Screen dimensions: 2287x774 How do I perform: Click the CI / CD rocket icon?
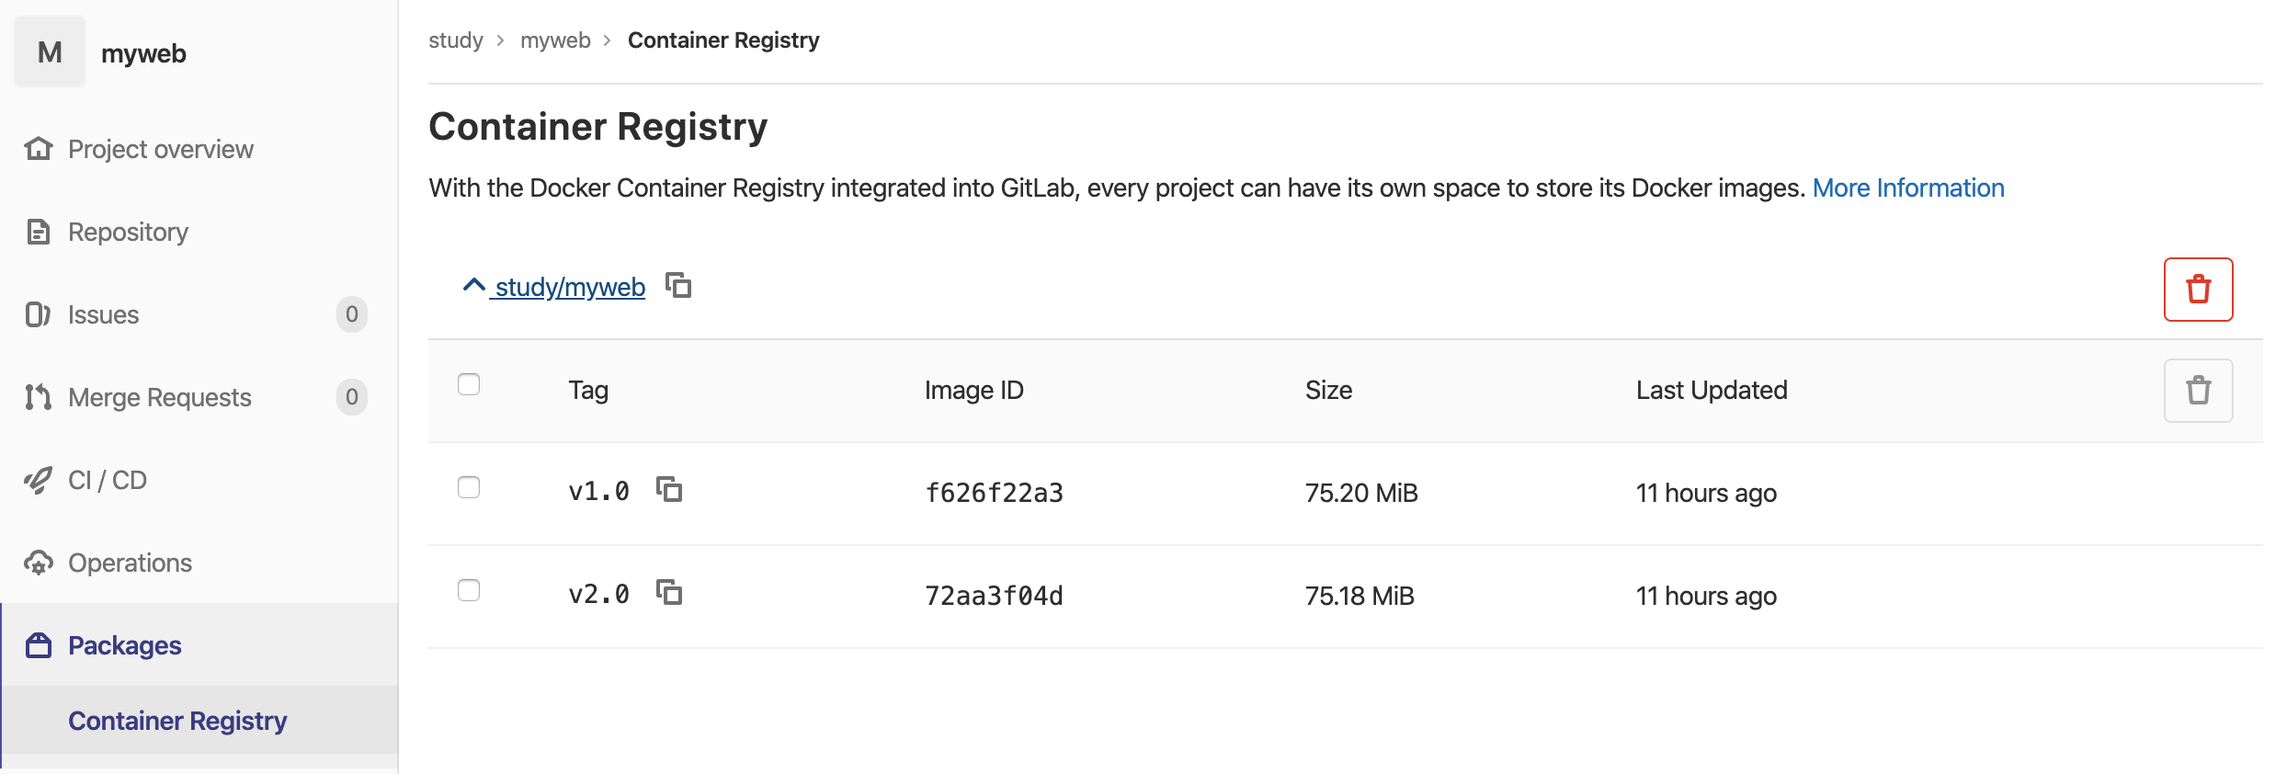click(x=39, y=480)
